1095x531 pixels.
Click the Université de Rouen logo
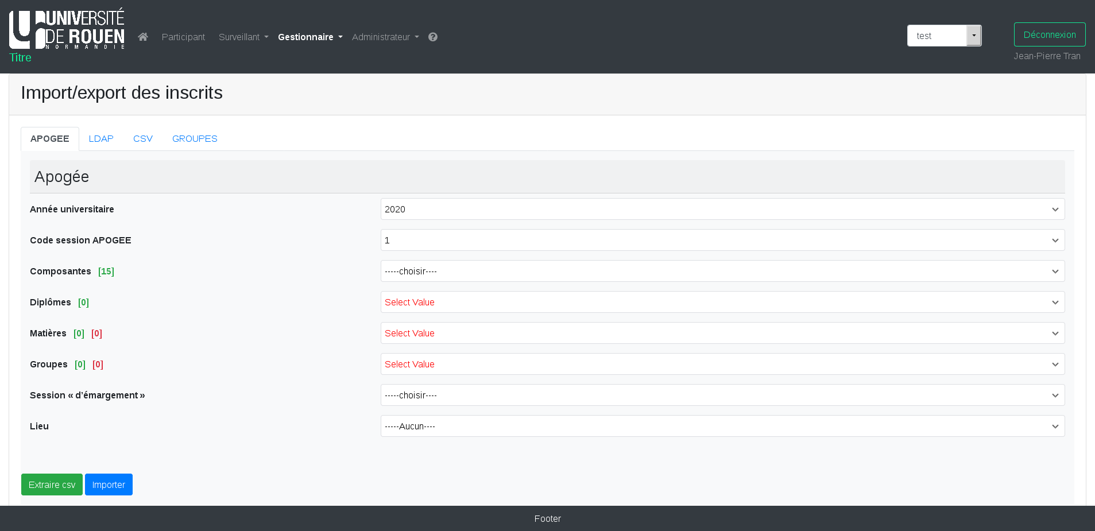pyautogui.click(x=67, y=29)
